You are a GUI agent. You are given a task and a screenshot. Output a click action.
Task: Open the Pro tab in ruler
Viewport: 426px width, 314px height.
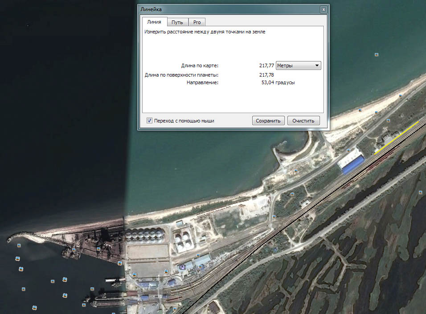[x=197, y=22]
